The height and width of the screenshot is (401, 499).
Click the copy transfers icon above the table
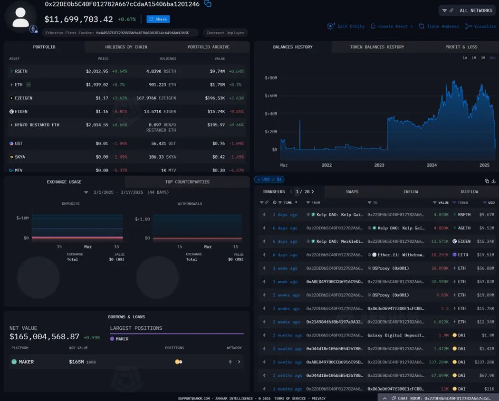coord(487,181)
